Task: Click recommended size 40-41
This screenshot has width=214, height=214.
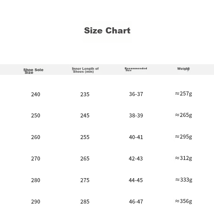Action: (x=136, y=137)
